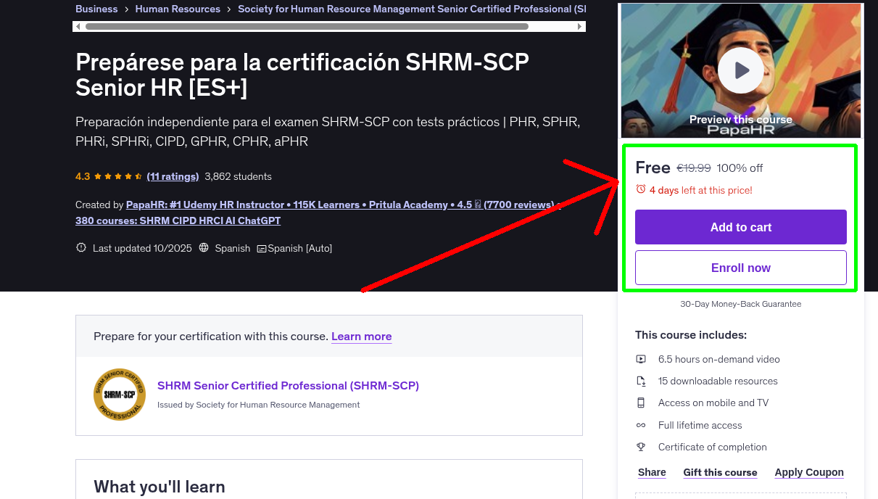Screen dimensions: 878x499
Task: Click the infinity lifetime access icon
Action: (x=641, y=425)
